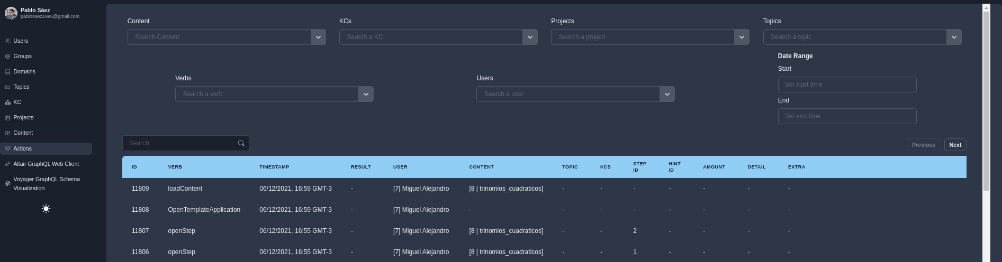Click the RESULT column header

pyautogui.click(x=361, y=167)
